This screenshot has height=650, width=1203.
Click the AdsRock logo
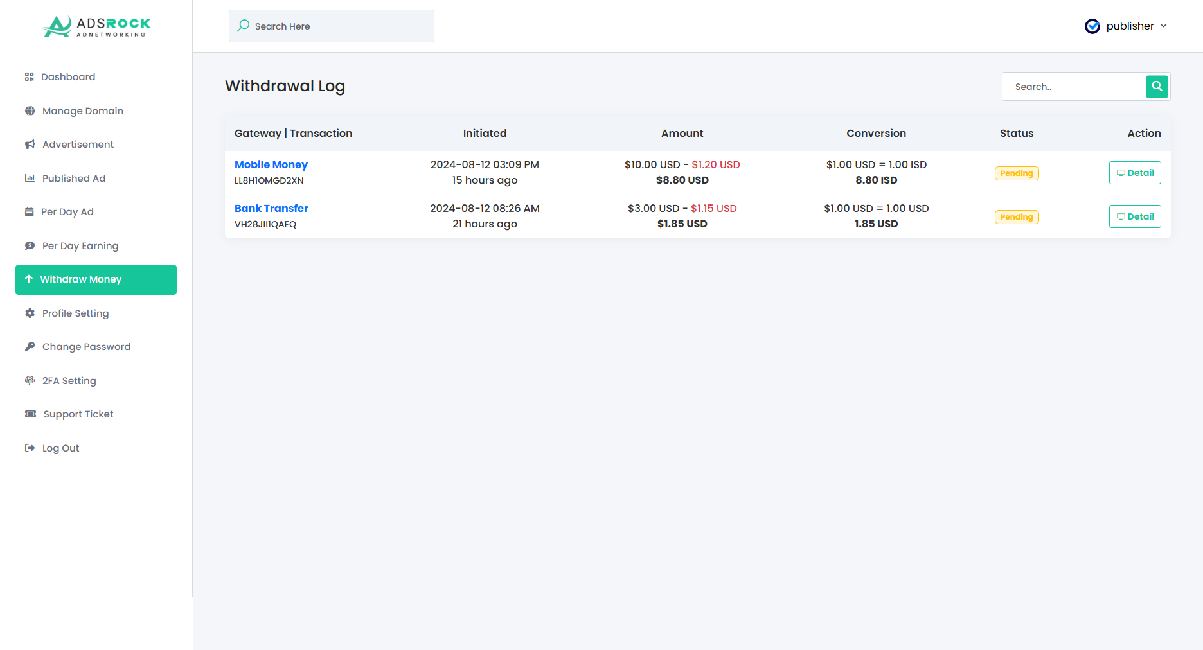coord(96,26)
